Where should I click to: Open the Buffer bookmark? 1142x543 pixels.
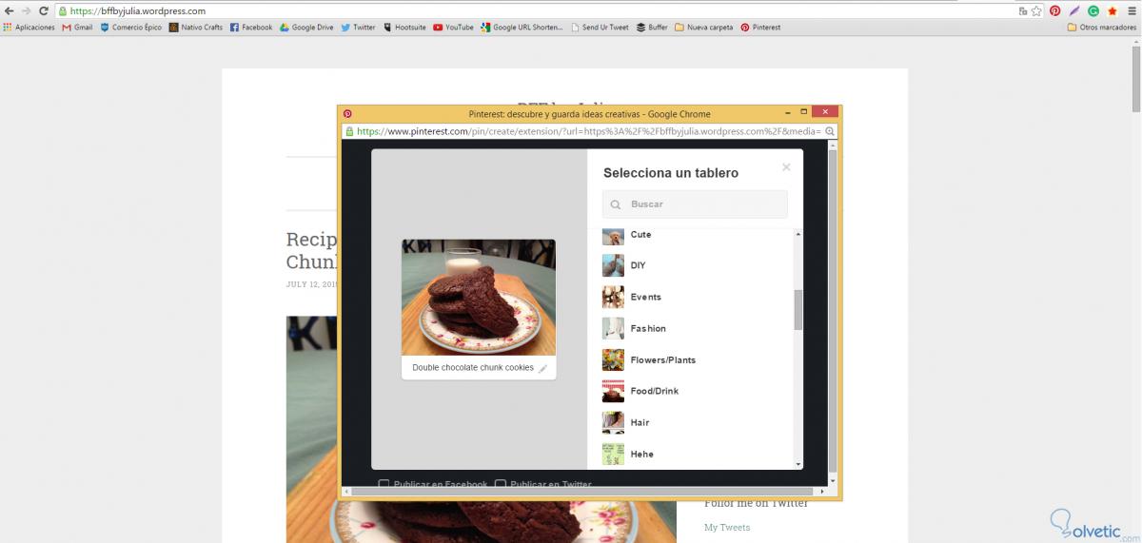point(652,28)
